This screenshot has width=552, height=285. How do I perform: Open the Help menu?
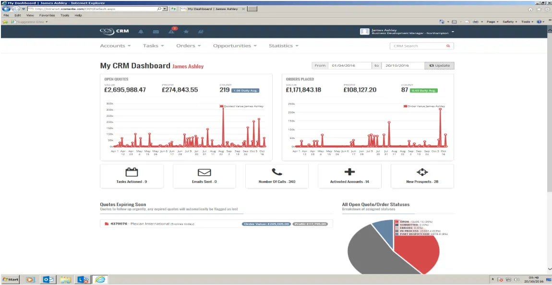click(x=78, y=15)
